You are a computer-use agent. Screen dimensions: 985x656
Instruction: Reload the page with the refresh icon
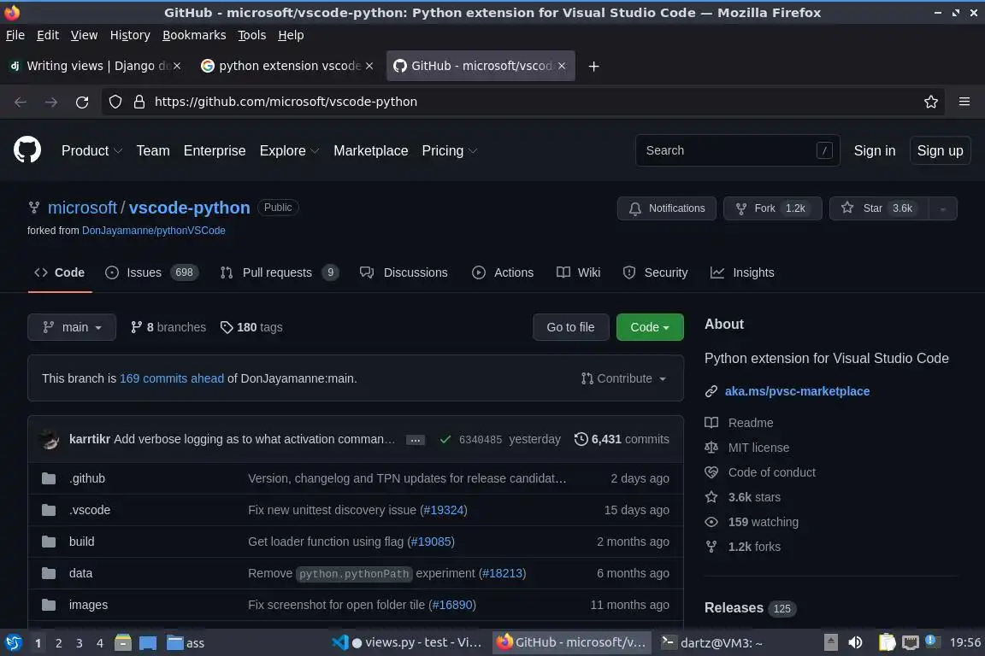pyautogui.click(x=82, y=102)
